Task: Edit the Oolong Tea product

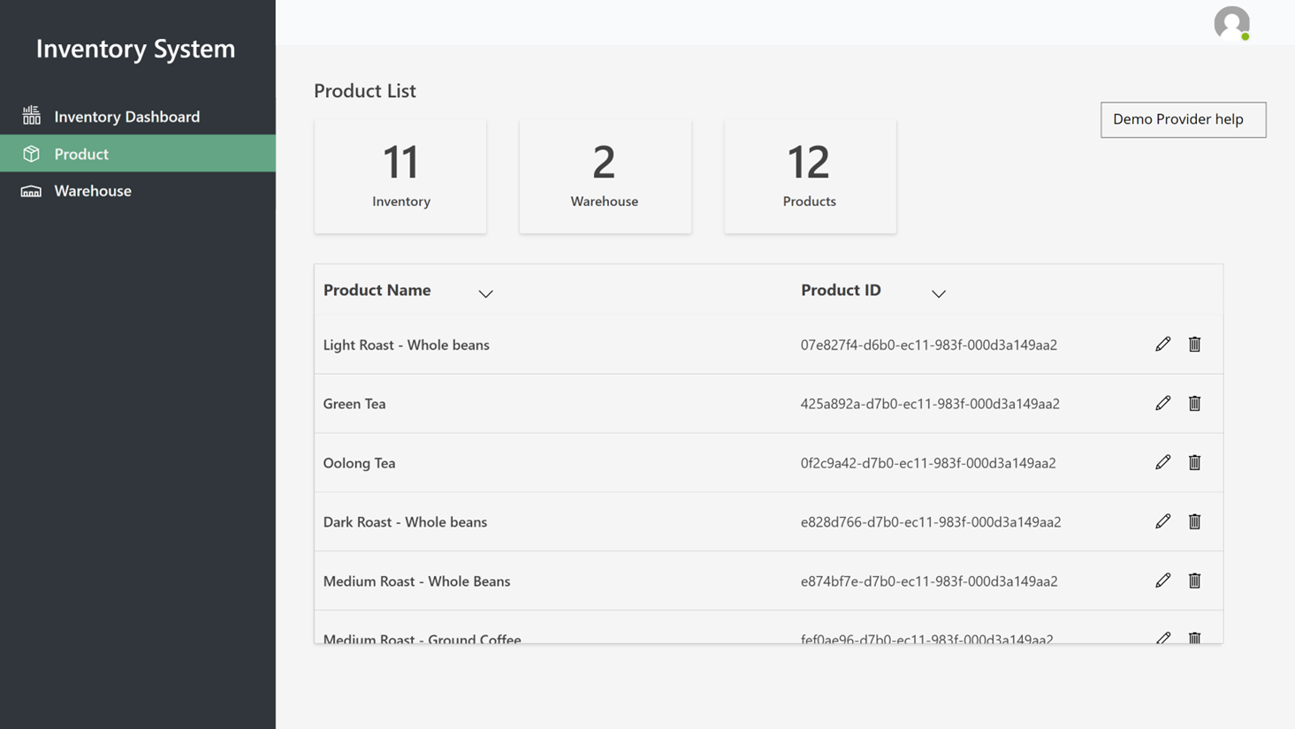Action: 1162,463
